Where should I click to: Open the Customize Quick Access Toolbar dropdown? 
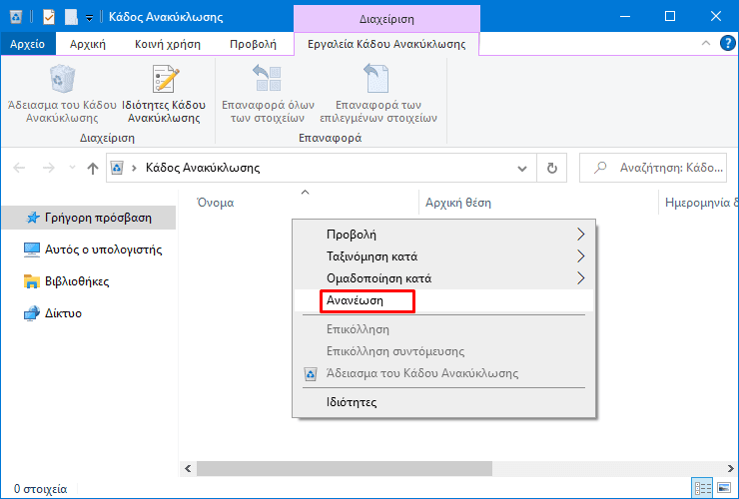point(89,18)
